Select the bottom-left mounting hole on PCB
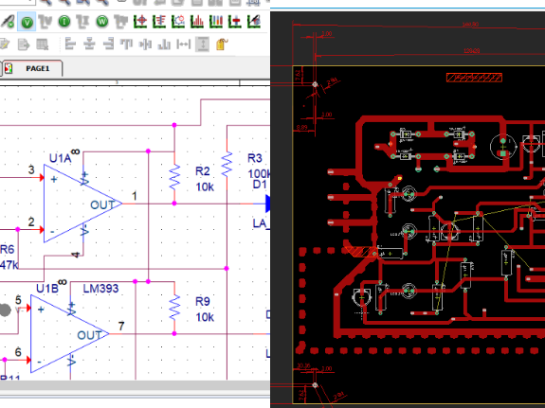545x408 pixels. point(315,385)
